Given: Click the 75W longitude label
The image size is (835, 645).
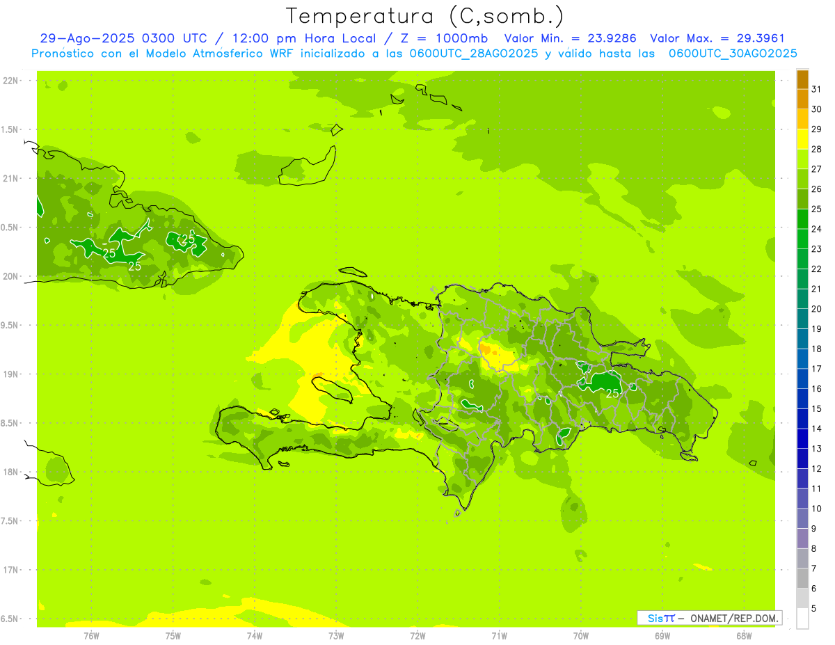Looking at the screenshot, I should pyautogui.click(x=173, y=635).
